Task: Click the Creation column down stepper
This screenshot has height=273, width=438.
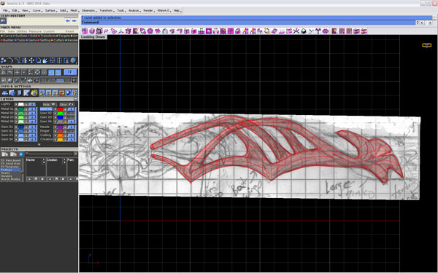Action: (x=64, y=162)
